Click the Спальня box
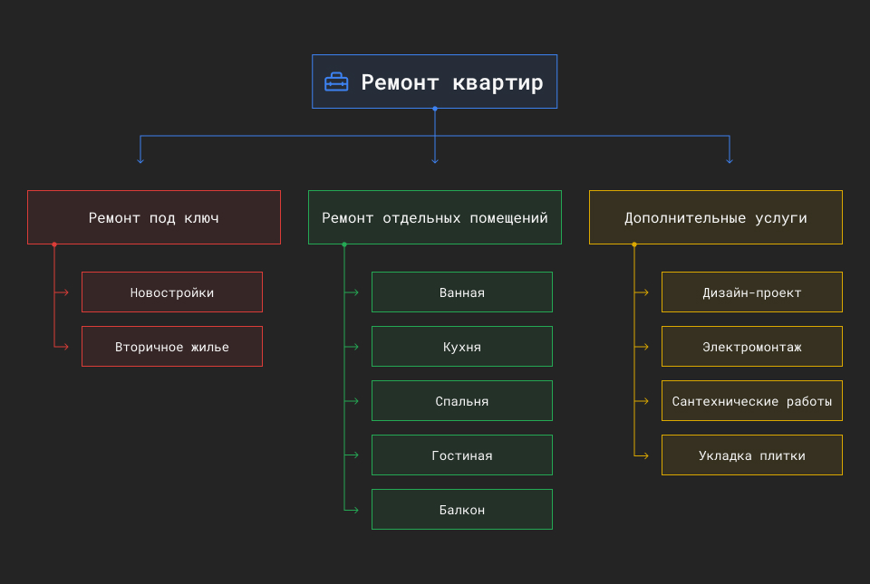 pos(462,400)
